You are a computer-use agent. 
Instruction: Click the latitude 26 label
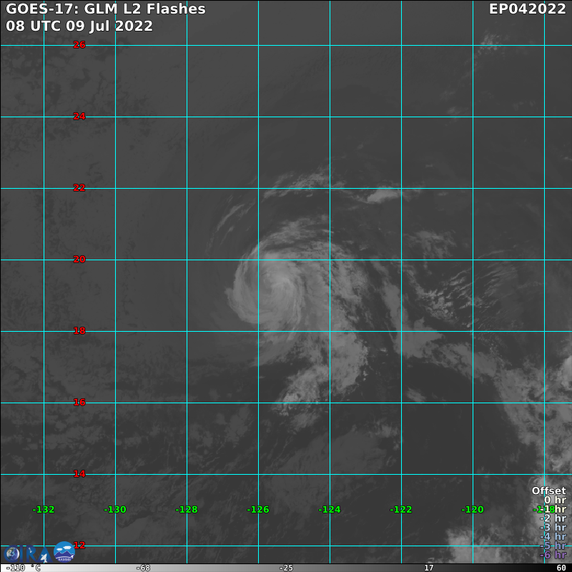79,45
